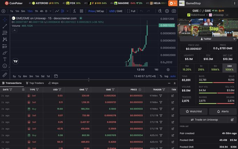
Task: Expand the chart style dropdown arrow
Action: (x=68, y=11)
